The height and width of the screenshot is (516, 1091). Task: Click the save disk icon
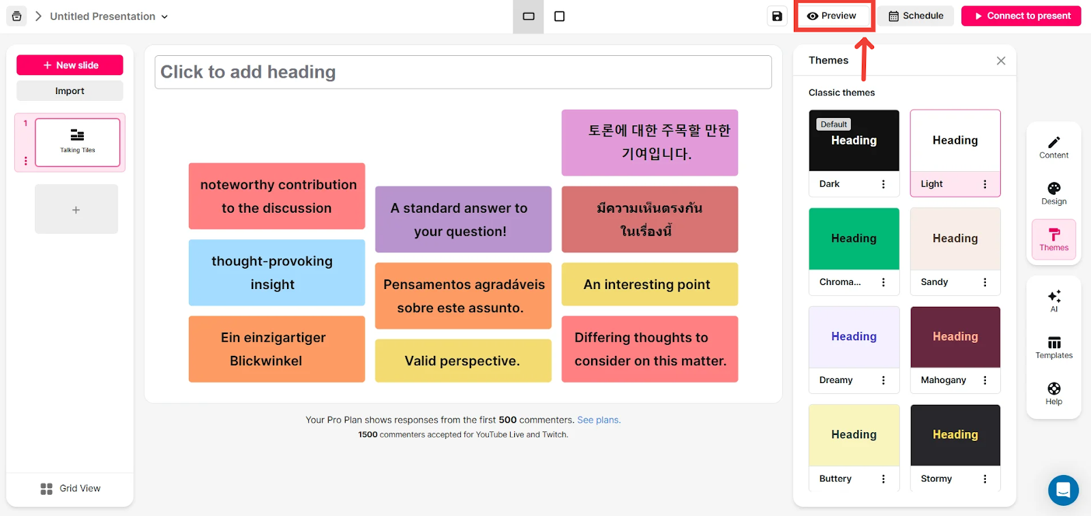pos(777,16)
